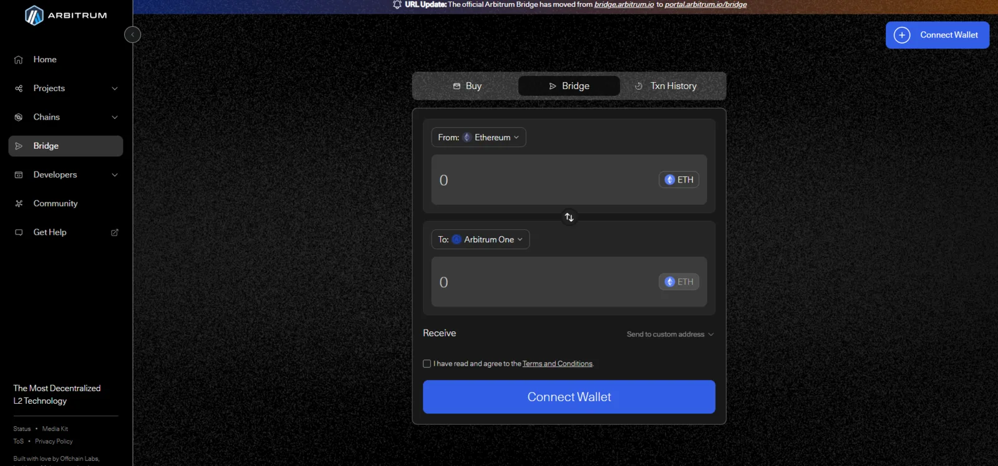Click the Projects sidebar icon
The image size is (998, 466).
click(x=19, y=88)
